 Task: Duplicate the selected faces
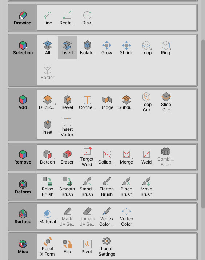[48, 102]
